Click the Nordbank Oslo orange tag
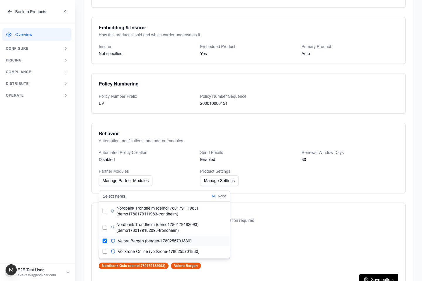This screenshot has height=281, width=422. point(134,266)
